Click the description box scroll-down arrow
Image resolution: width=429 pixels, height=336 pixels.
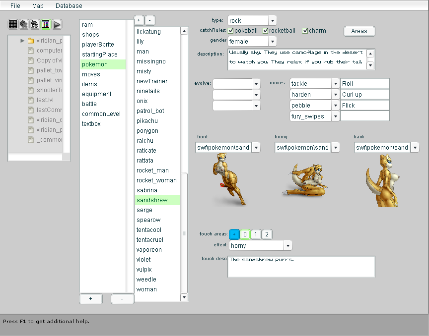point(370,65)
